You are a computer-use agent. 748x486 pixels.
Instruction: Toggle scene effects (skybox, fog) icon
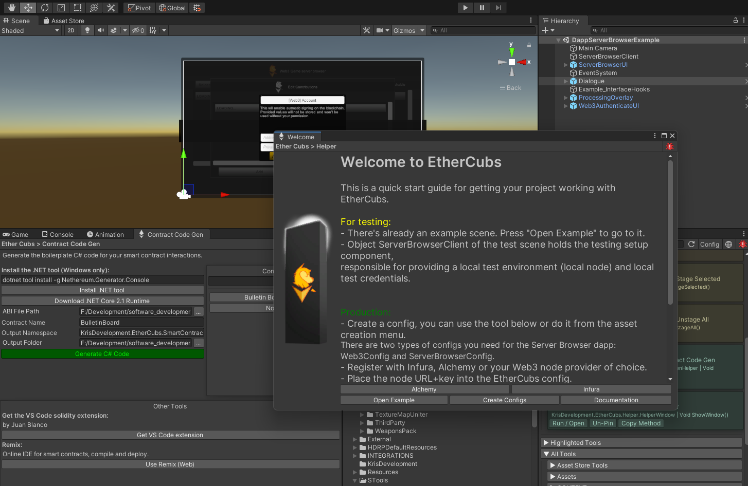tap(114, 30)
